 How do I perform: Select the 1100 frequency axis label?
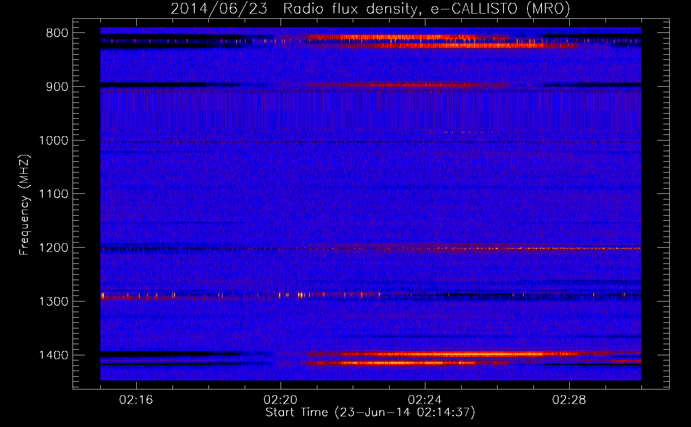[53, 194]
